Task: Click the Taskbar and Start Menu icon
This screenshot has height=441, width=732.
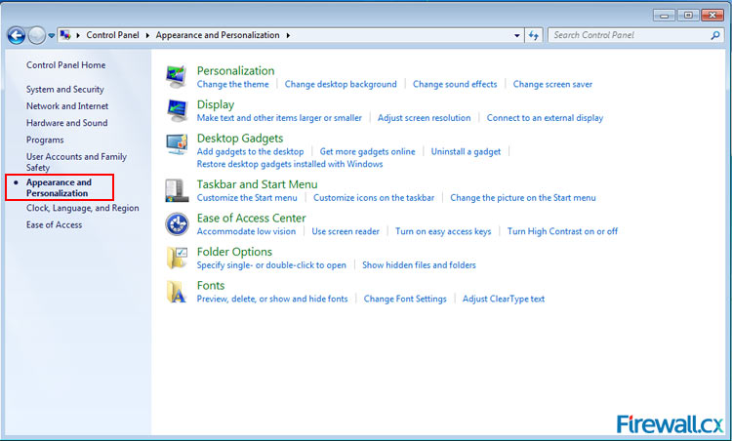Action: 177,190
